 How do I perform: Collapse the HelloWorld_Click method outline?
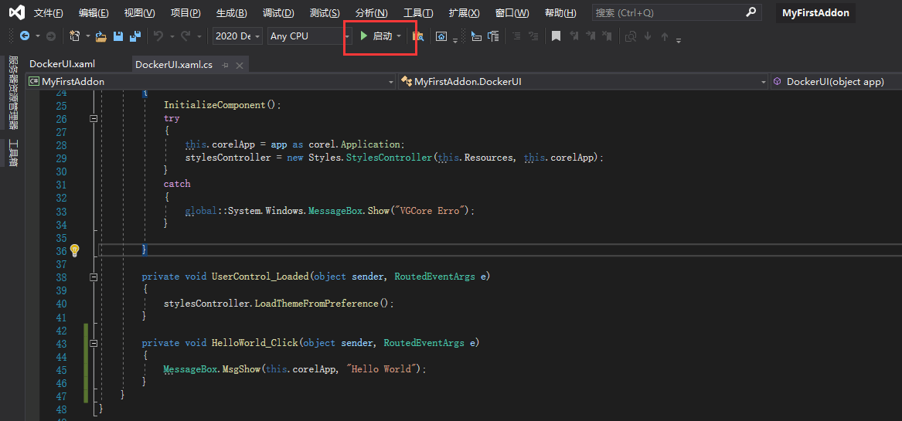point(94,343)
